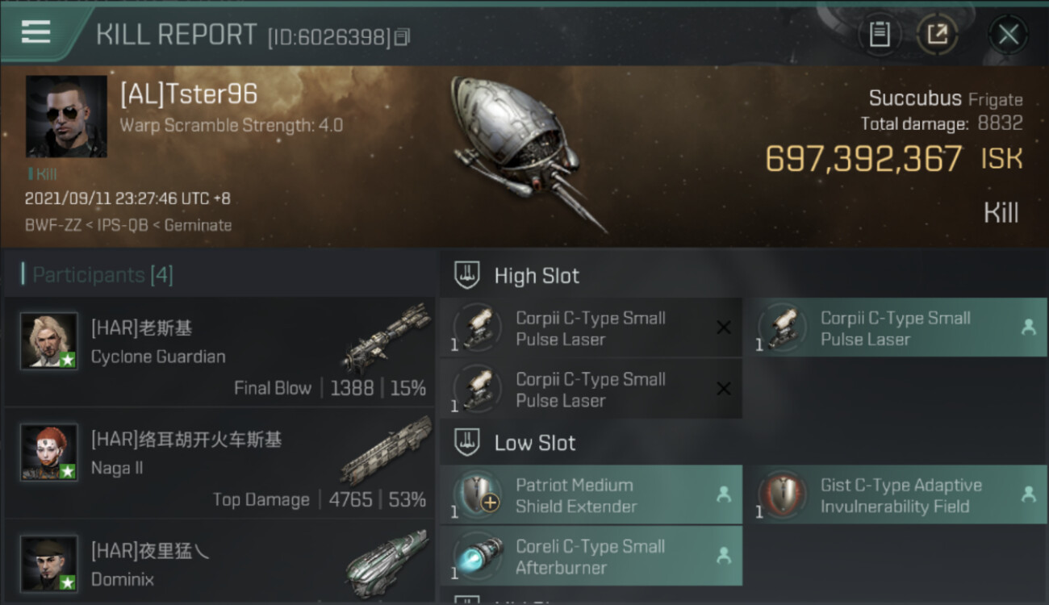This screenshot has width=1049, height=605.
Task: Click the High Slot section icon
Action: click(466, 276)
